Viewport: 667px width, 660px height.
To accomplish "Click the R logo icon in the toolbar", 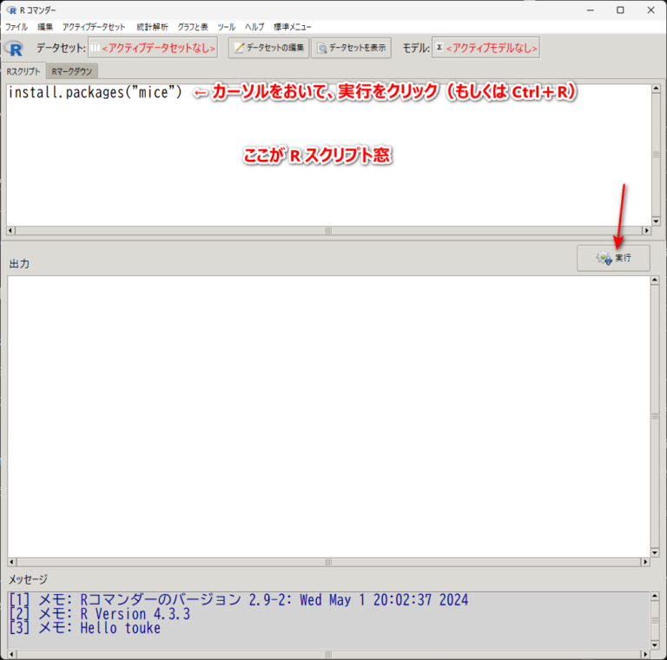I will (15, 48).
